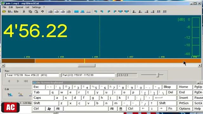Open the Edit menu
This screenshot has height=114, width=203.
11,7
